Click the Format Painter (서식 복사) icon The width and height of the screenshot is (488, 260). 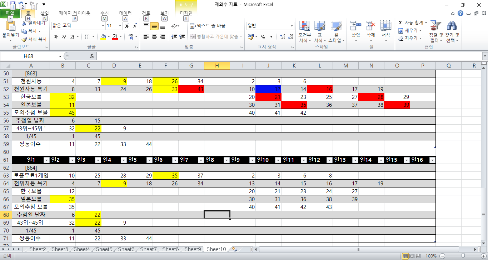24,40
